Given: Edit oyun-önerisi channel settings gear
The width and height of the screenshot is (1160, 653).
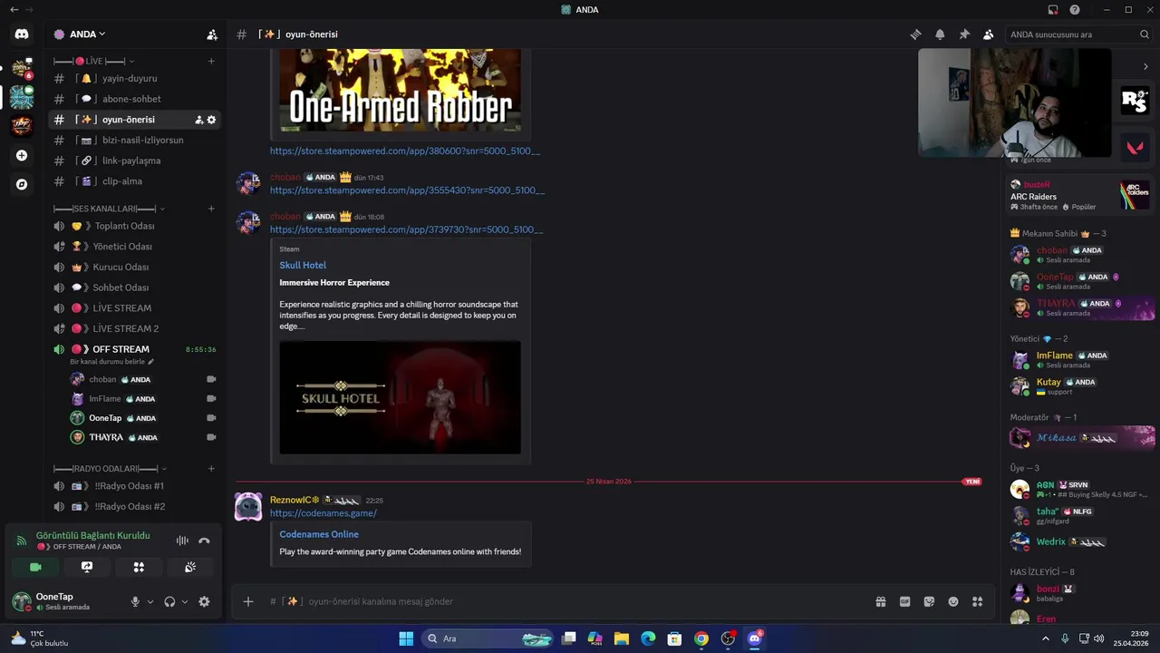Looking at the screenshot, I should click(x=212, y=120).
